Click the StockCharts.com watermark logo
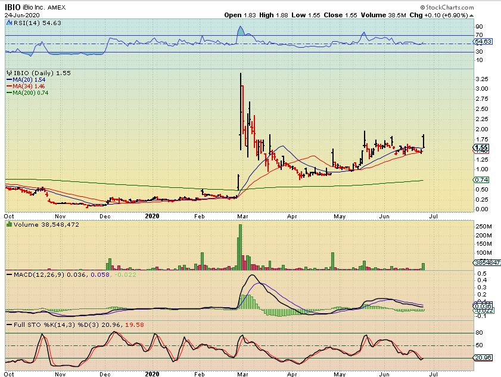 coord(447,7)
